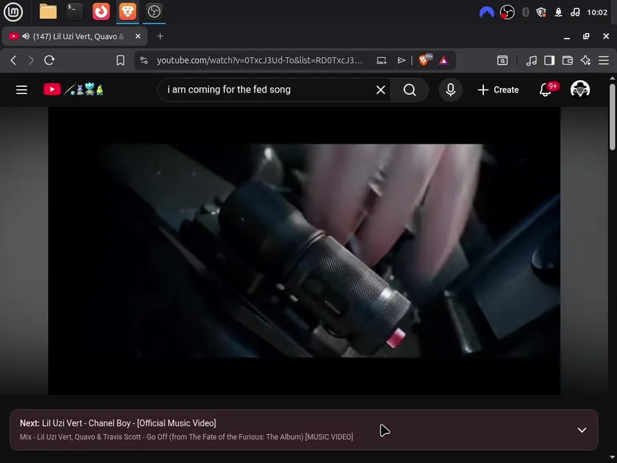Search with your voice microphone button
617x463 pixels.
click(451, 90)
